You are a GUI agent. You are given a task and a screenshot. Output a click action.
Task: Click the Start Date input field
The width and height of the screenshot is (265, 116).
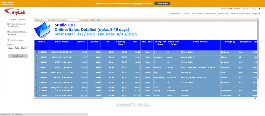point(17,26)
